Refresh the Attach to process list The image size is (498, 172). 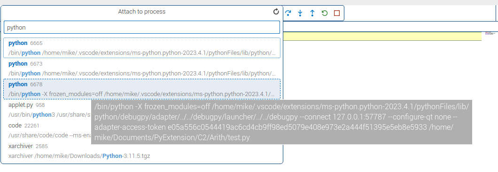(x=276, y=12)
